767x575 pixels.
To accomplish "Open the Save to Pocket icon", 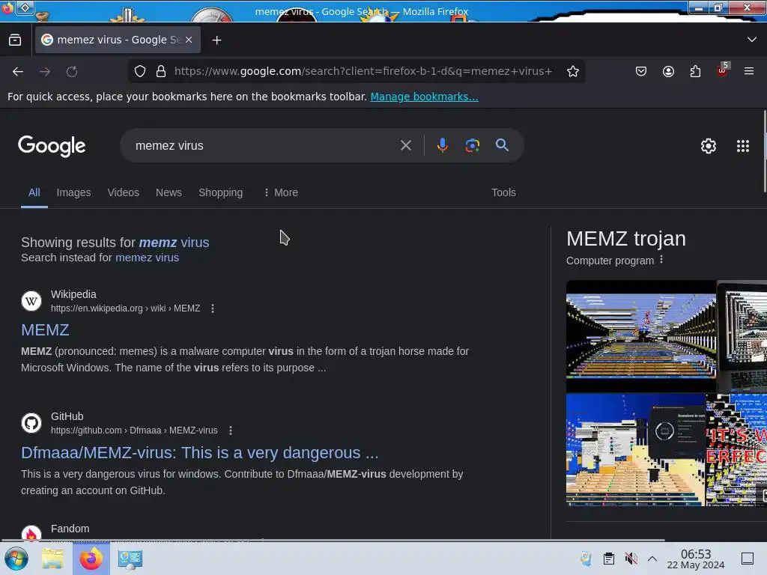I will tap(641, 71).
